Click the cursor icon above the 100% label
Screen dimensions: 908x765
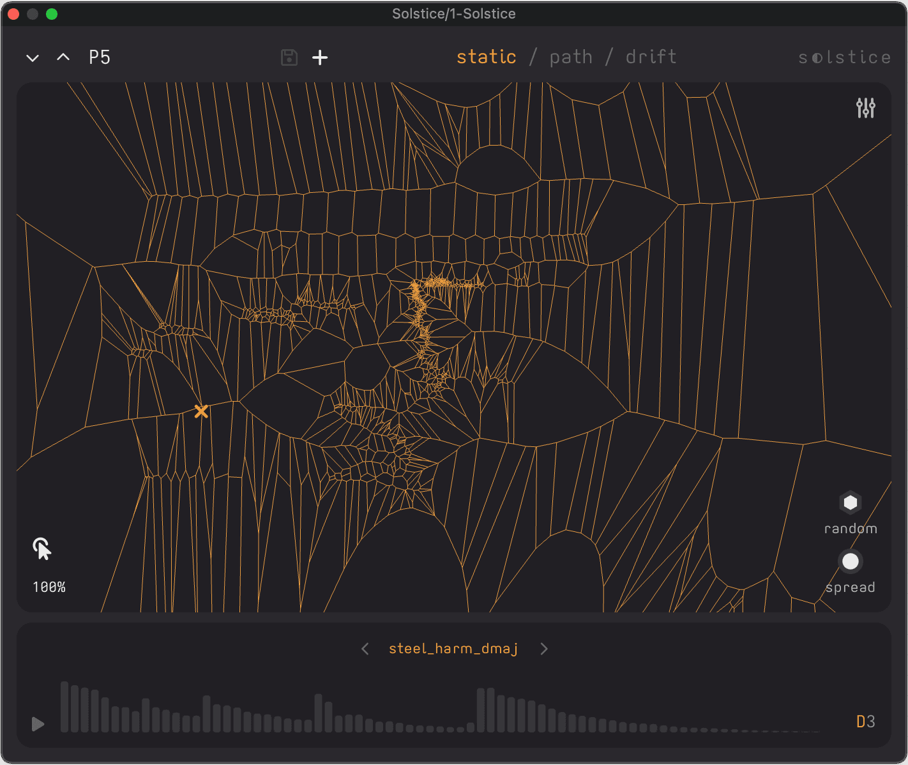coord(42,548)
